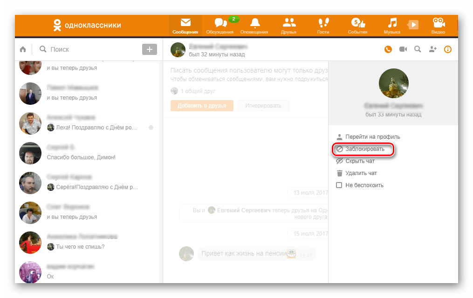Open chat starting Серёга!Поздравляю с Днём
This screenshot has height=298, width=473.
tap(87, 183)
